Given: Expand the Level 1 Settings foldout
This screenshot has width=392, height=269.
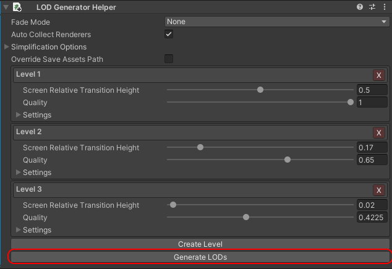Looking at the screenshot, I should pyautogui.click(x=19, y=115).
